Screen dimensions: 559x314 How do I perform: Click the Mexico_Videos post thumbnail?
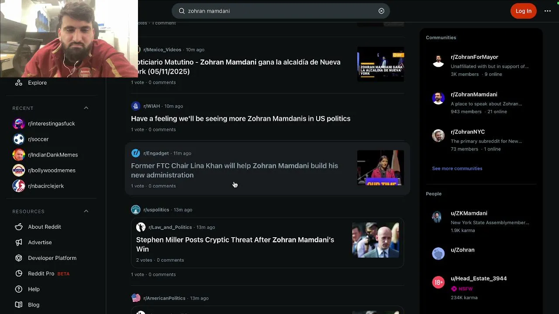380,64
